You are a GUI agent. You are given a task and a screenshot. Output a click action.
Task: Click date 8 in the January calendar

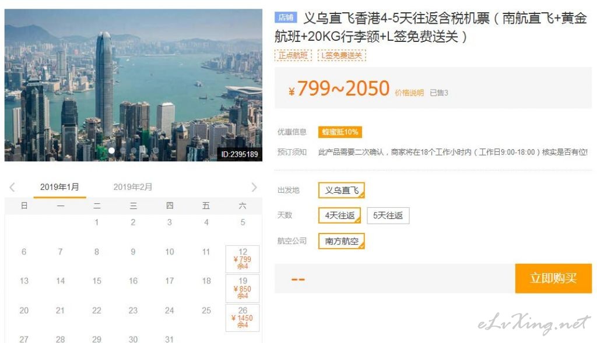[x=97, y=252]
